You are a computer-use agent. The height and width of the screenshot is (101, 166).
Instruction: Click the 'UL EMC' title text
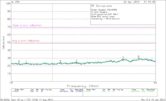15,2
